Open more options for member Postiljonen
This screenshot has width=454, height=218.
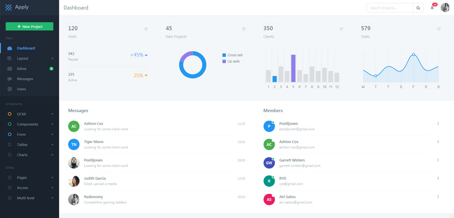click(x=438, y=124)
